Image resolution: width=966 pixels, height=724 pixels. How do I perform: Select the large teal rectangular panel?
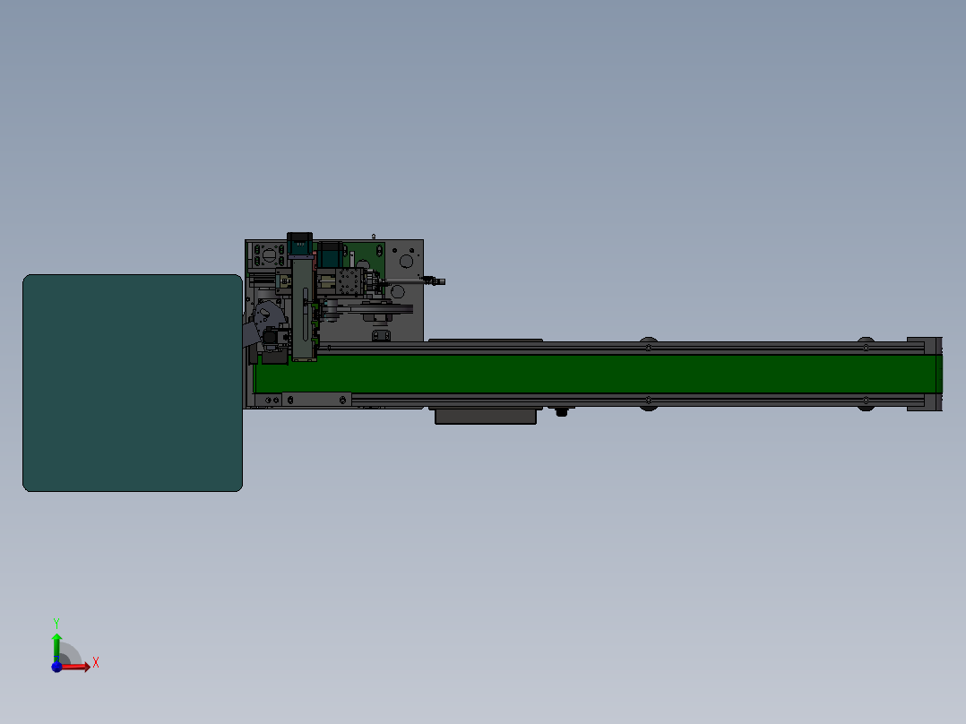(x=133, y=383)
